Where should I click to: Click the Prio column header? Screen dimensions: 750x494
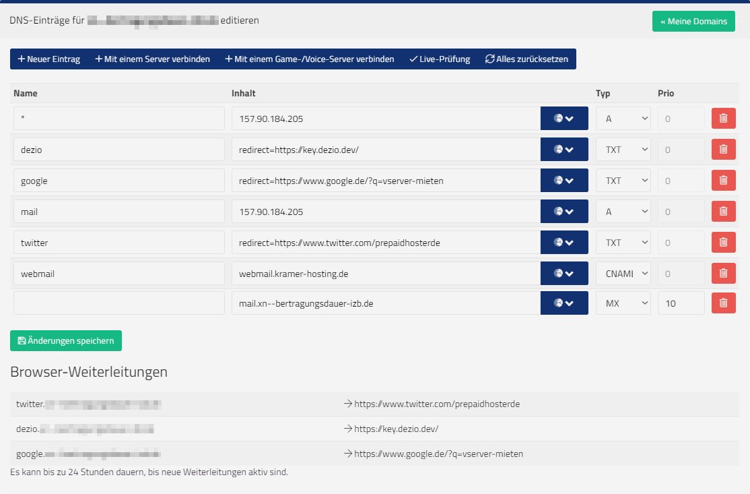(666, 94)
